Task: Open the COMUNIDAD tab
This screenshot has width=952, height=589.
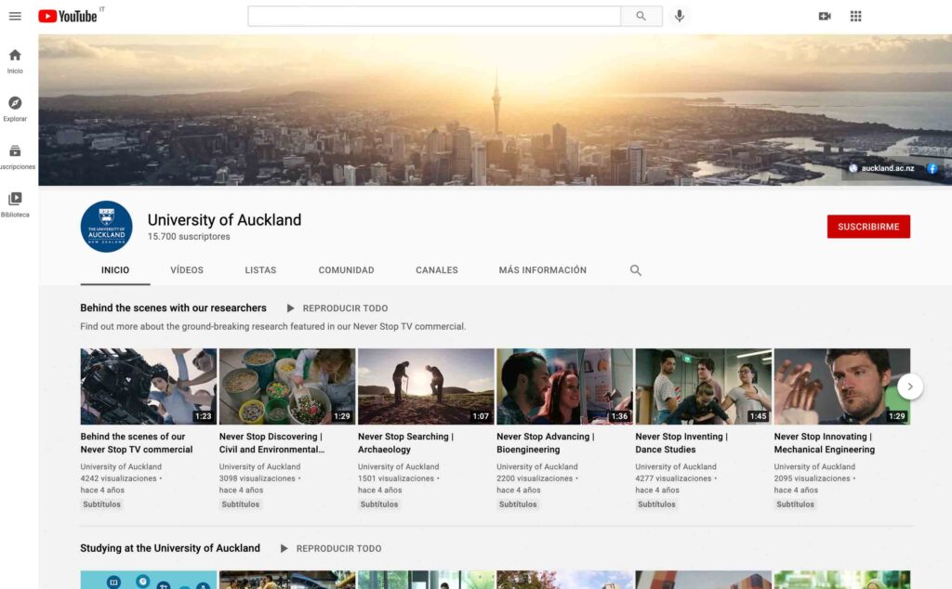Action: point(346,270)
